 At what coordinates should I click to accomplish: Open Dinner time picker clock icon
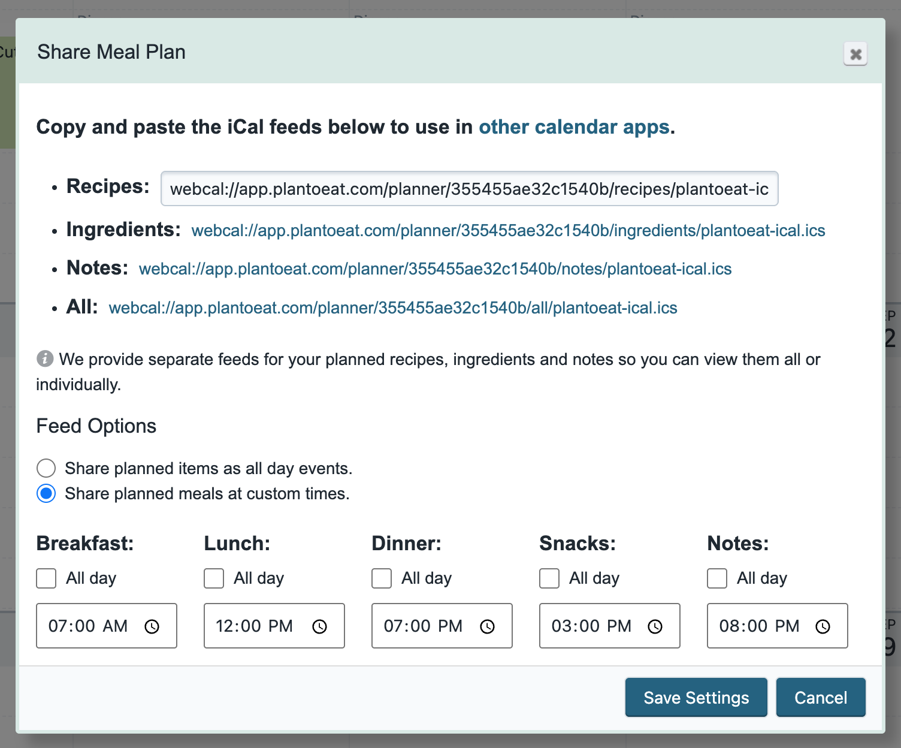coord(488,626)
